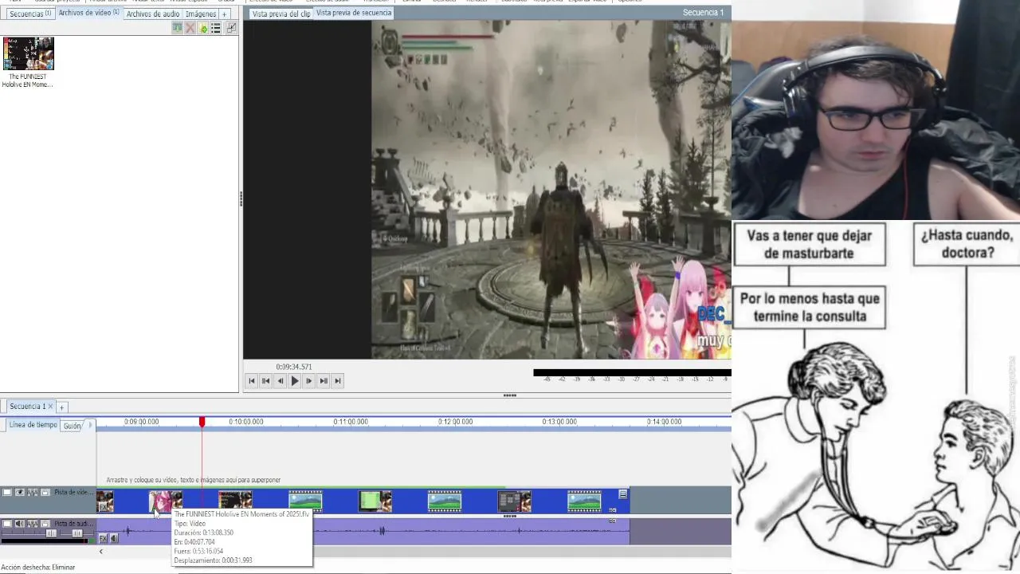The width and height of the screenshot is (1020, 574).
Task: Open FX button on audio clip
Action: click(103, 538)
